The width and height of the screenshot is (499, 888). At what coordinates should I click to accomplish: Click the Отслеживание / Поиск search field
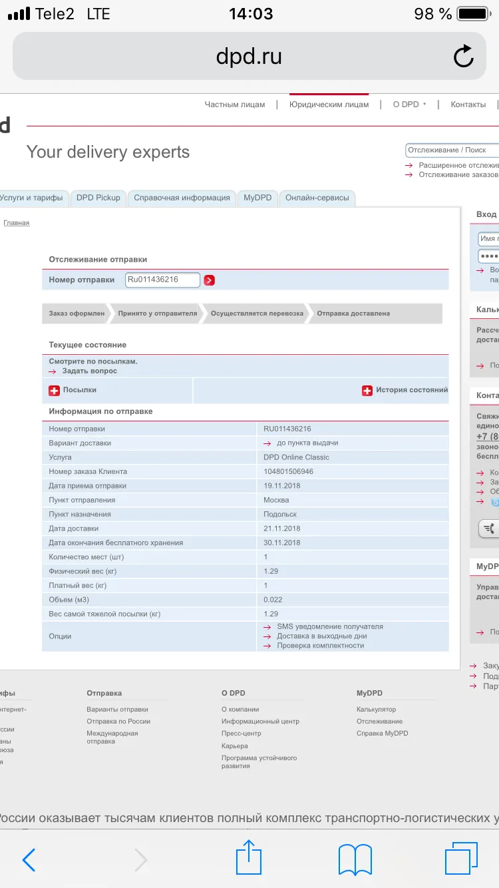click(x=452, y=150)
